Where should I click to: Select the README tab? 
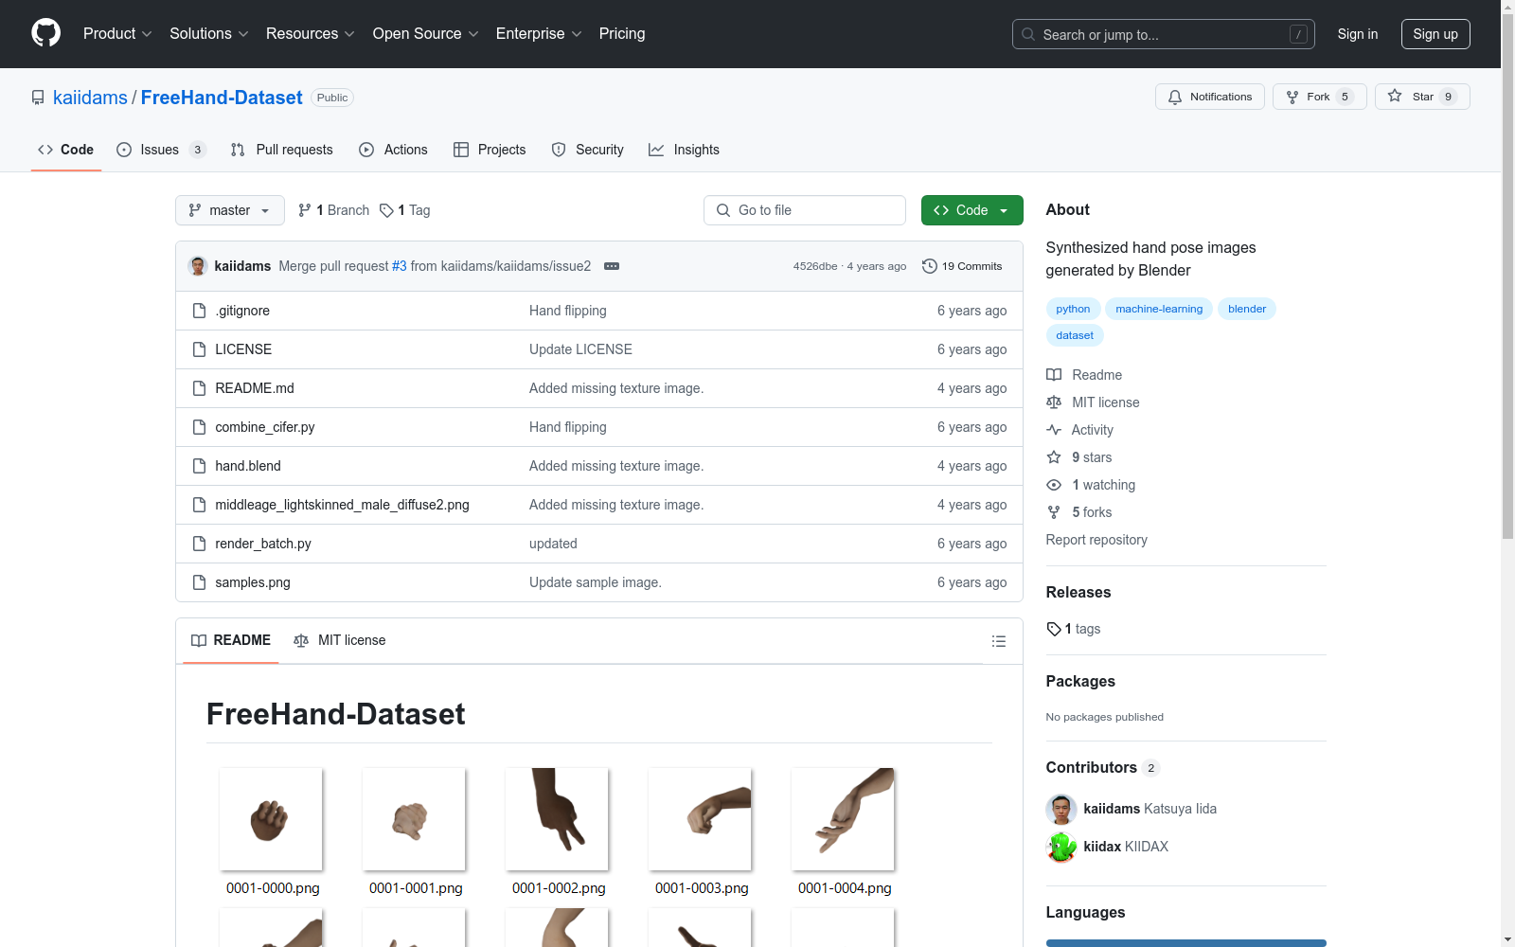click(x=231, y=640)
